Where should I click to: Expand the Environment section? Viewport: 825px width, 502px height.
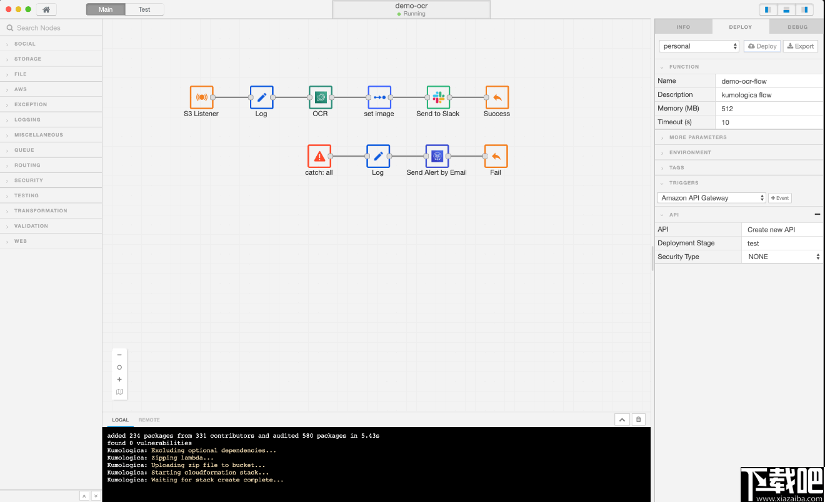click(x=739, y=152)
